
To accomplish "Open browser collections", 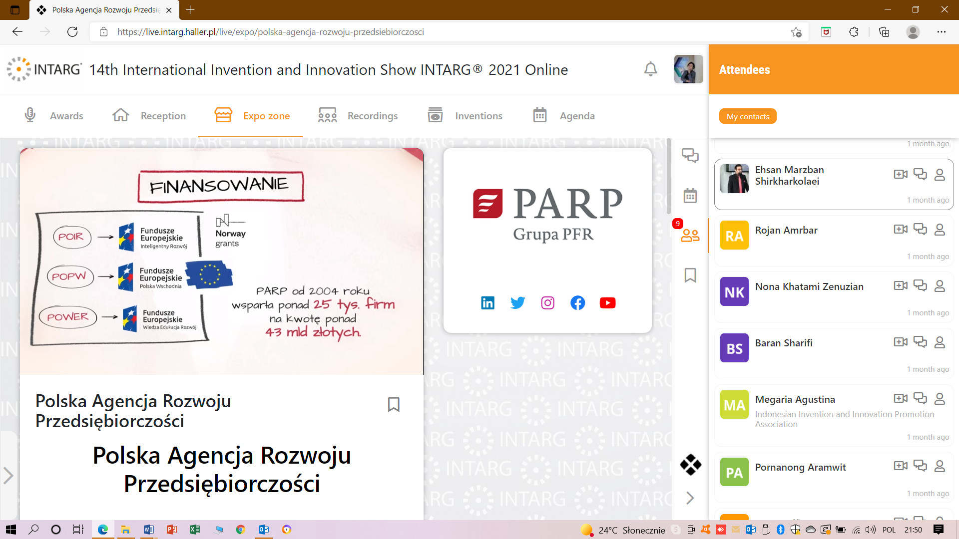I will click(x=884, y=32).
